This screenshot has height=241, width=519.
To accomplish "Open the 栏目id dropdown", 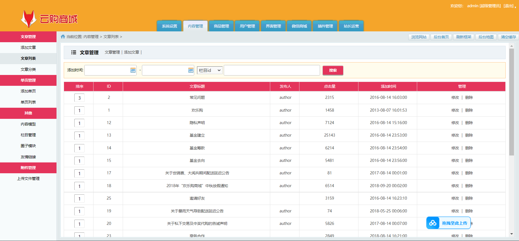I will tap(210, 70).
